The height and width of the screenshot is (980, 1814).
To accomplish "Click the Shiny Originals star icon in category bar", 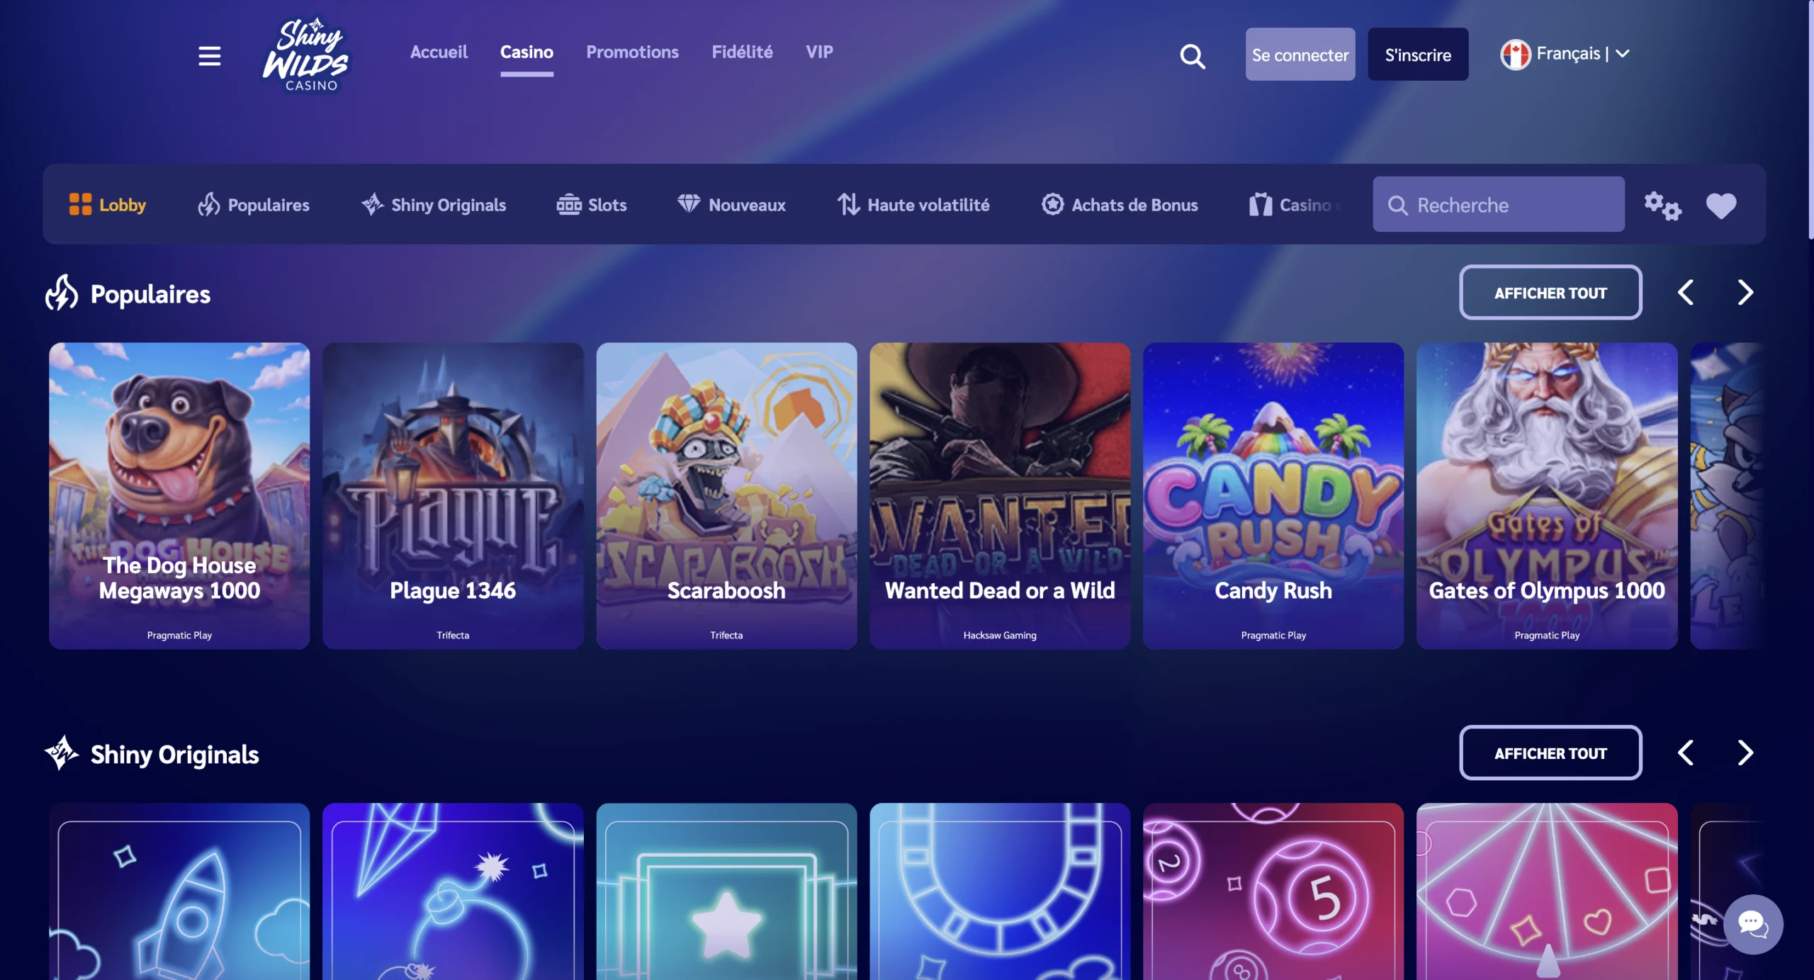I will pos(373,204).
